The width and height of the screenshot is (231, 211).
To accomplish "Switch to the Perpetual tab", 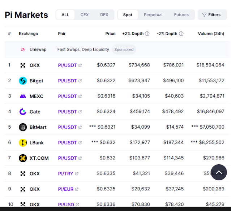I will coord(153,15).
